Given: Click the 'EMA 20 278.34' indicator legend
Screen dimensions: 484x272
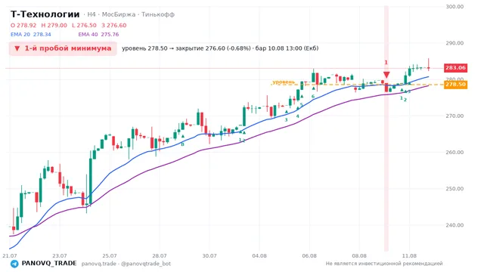Looking at the screenshot, I should click(x=31, y=35).
